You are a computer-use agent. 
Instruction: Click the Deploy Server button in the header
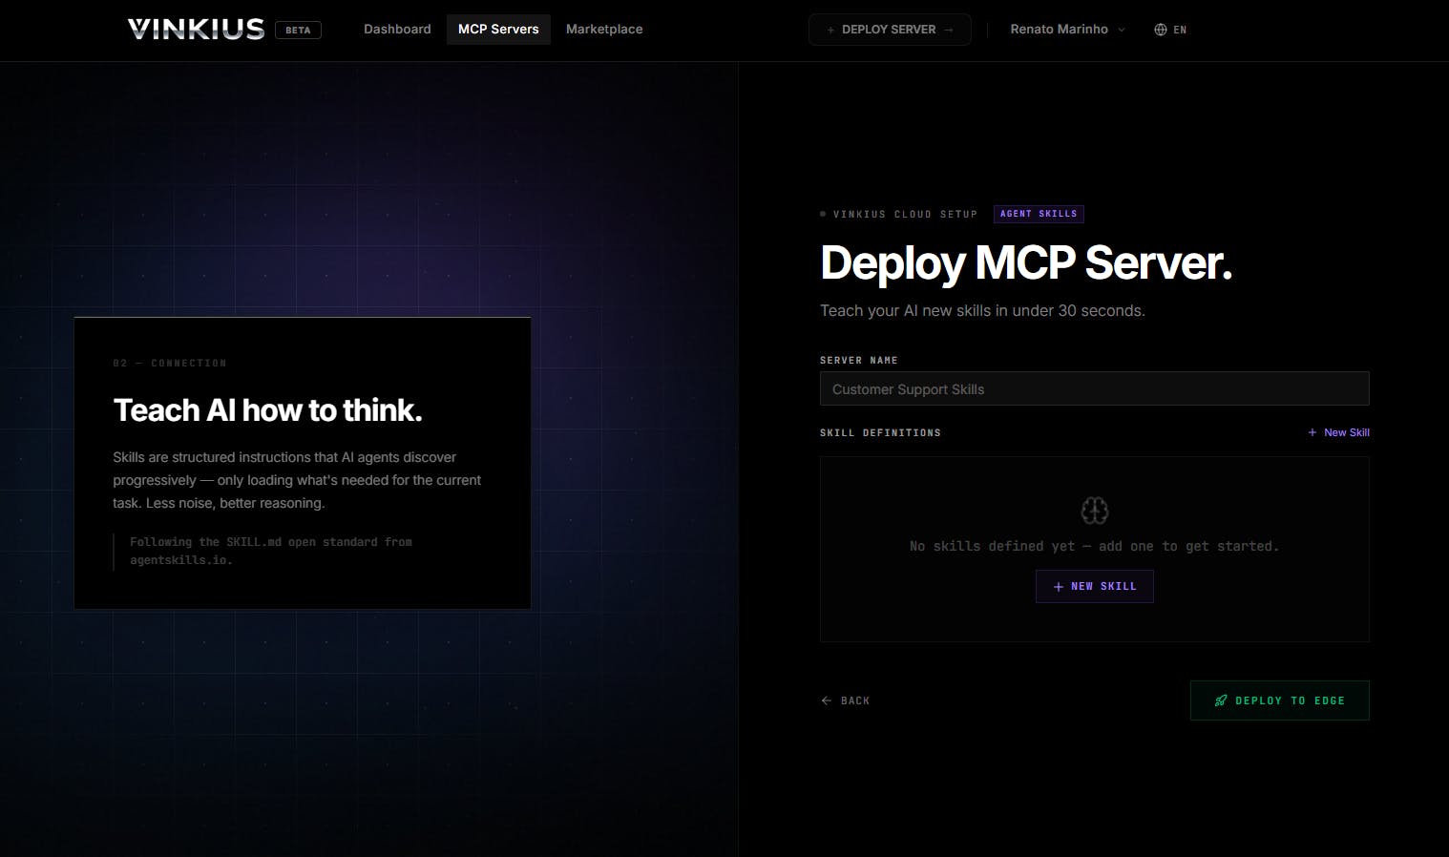pos(890,30)
